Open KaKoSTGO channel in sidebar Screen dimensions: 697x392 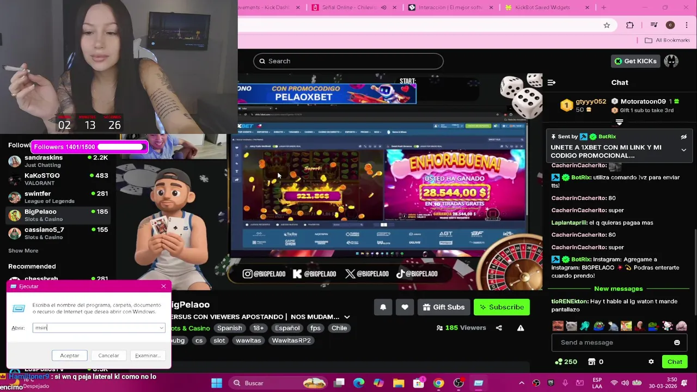[x=58, y=179]
